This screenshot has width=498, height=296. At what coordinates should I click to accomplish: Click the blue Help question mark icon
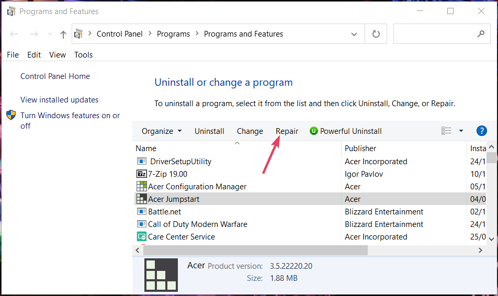click(x=481, y=131)
